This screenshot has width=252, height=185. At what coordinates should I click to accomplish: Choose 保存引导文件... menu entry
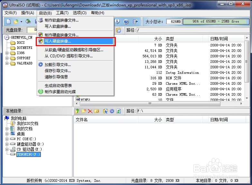pyautogui.click(x=75, y=71)
